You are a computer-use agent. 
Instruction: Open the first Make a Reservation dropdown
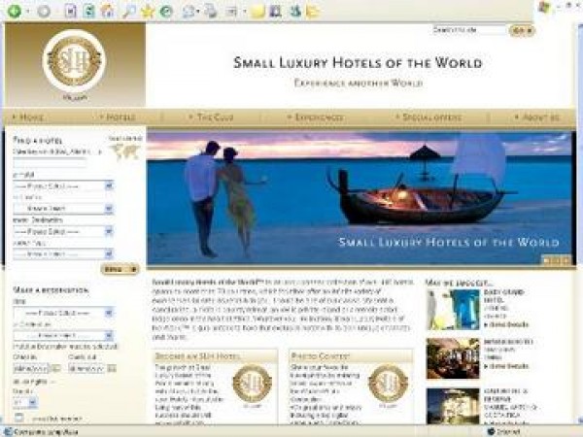pyautogui.click(x=109, y=313)
